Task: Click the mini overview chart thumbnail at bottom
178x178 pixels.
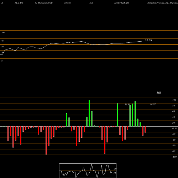Action: click(88, 171)
